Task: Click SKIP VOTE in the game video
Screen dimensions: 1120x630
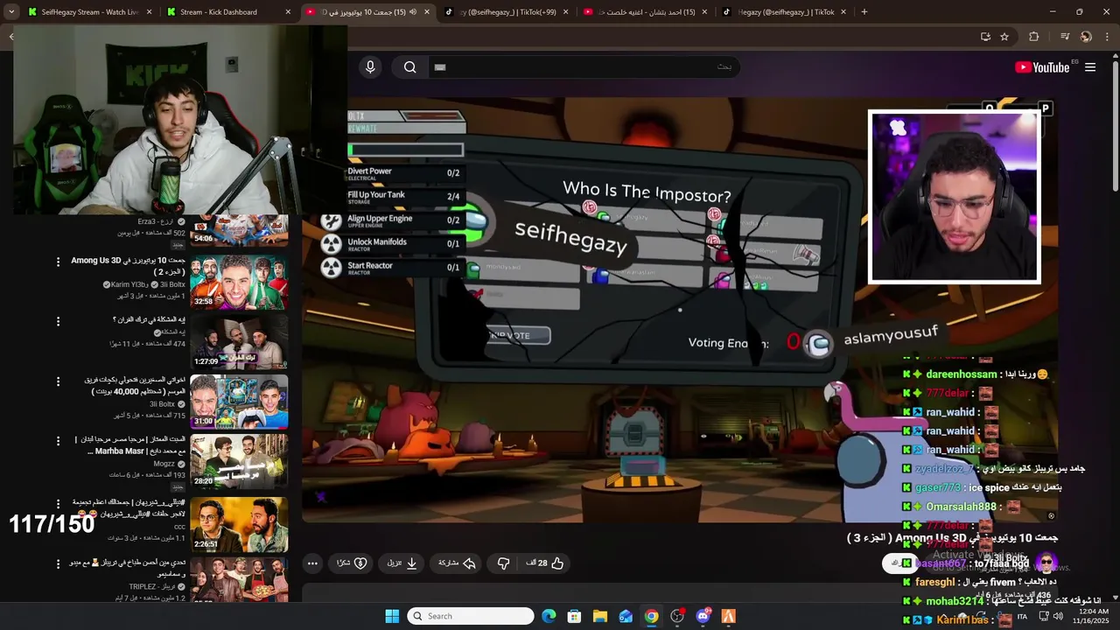Action: (509, 335)
